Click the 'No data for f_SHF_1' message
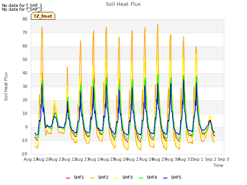The width and height of the screenshot is (247, 185). 22,5
